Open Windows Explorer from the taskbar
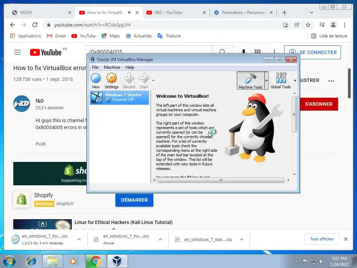This screenshot has width=357, height=268. [52, 261]
